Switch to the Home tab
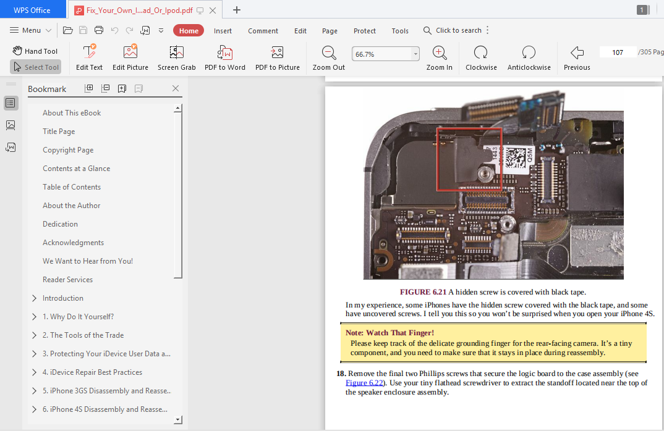This screenshot has height=431, width=664. pyautogui.click(x=189, y=30)
